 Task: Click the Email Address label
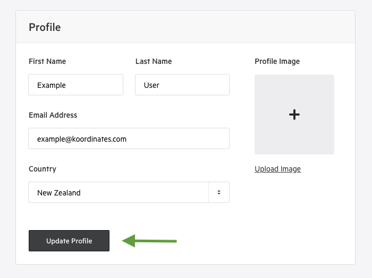tap(53, 115)
